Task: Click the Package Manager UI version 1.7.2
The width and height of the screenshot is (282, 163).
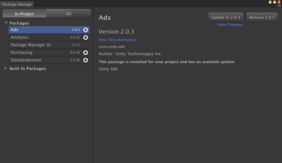Action: click(x=76, y=45)
